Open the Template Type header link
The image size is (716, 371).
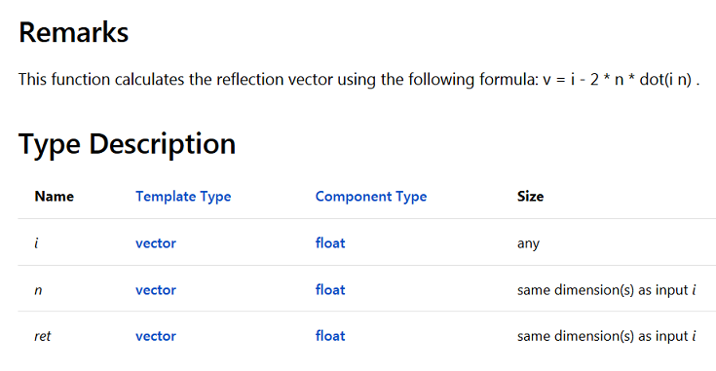183,197
